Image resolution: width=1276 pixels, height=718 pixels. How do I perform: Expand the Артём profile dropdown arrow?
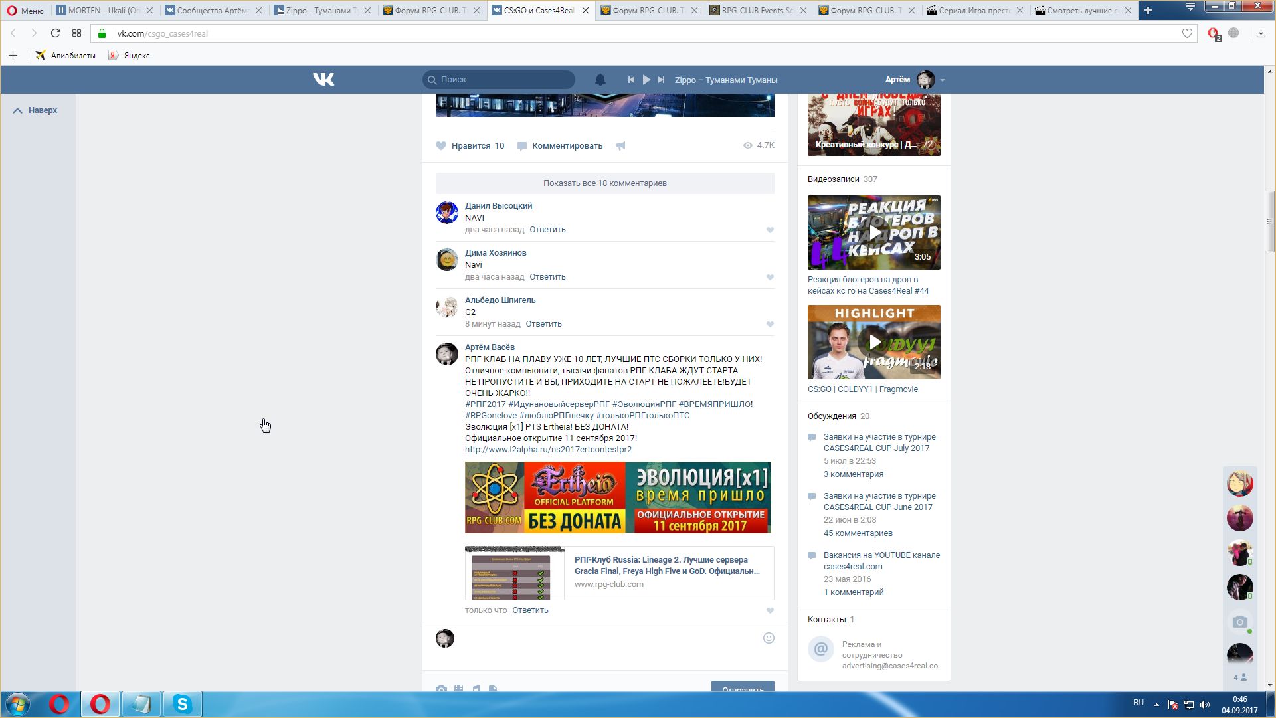click(x=942, y=80)
